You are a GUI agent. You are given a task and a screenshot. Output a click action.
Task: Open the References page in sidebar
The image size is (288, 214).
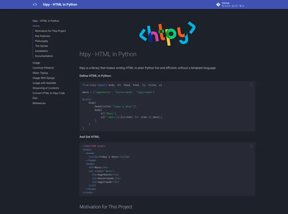click(x=39, y=103)
